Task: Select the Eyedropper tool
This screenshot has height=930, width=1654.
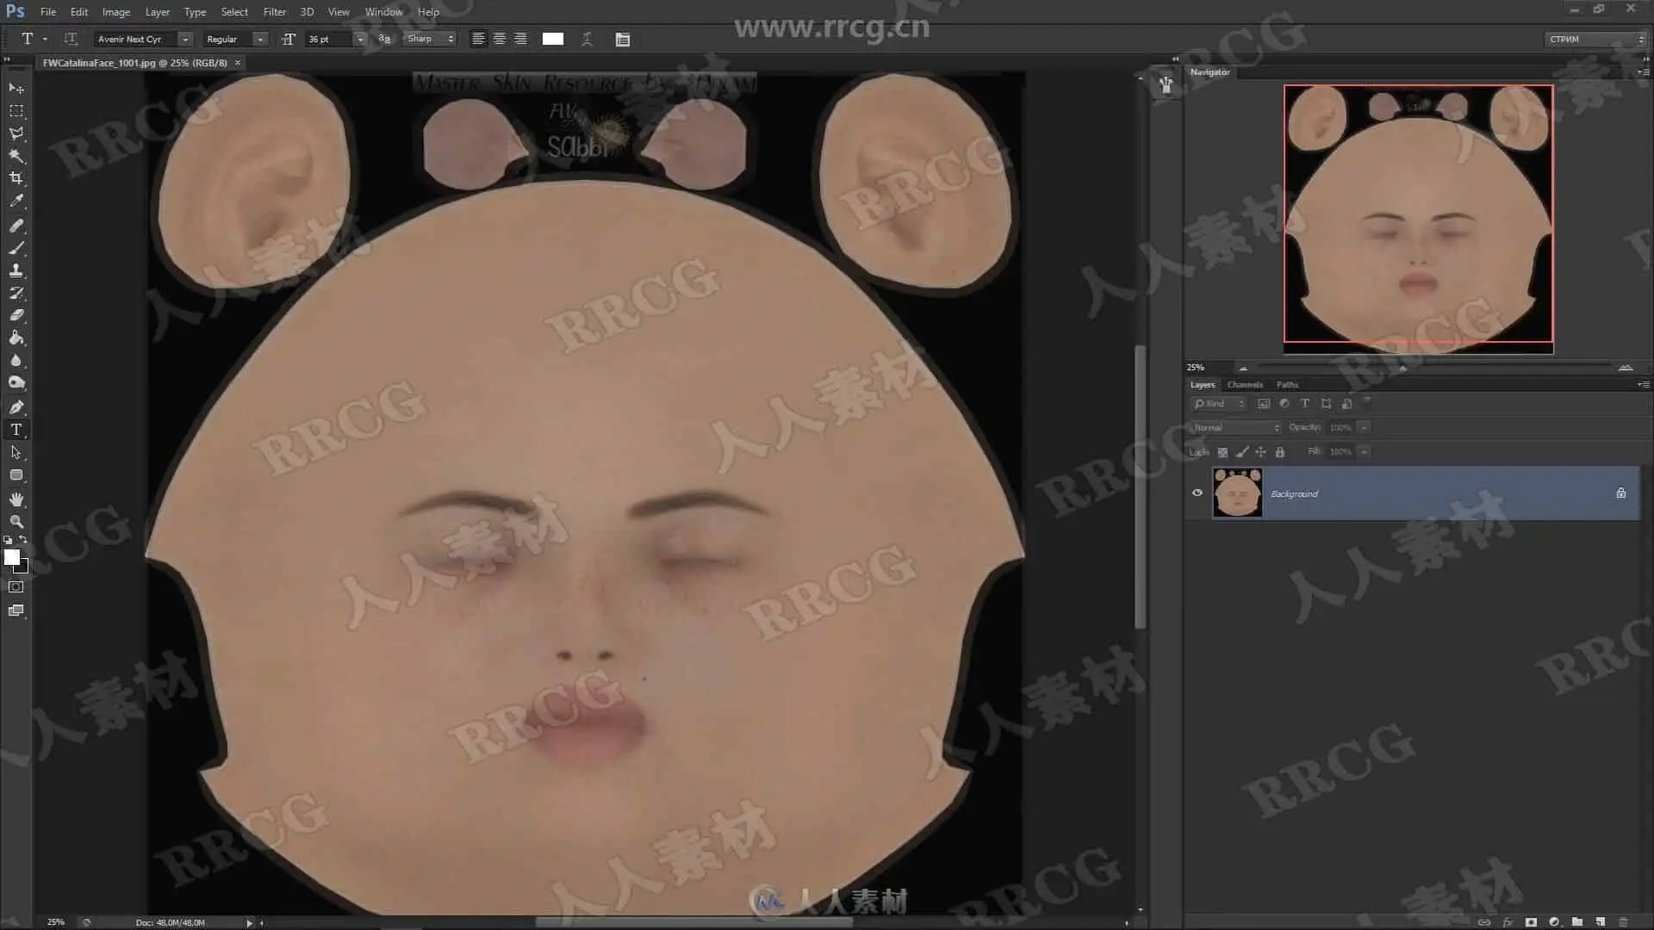Action: point(16,201)
